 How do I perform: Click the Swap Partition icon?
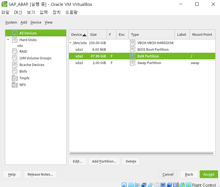[133, 63]
